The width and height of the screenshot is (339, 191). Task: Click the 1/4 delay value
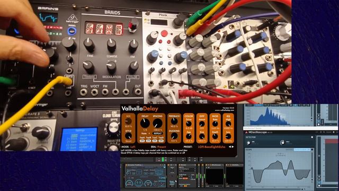click(x=145, y=130)
